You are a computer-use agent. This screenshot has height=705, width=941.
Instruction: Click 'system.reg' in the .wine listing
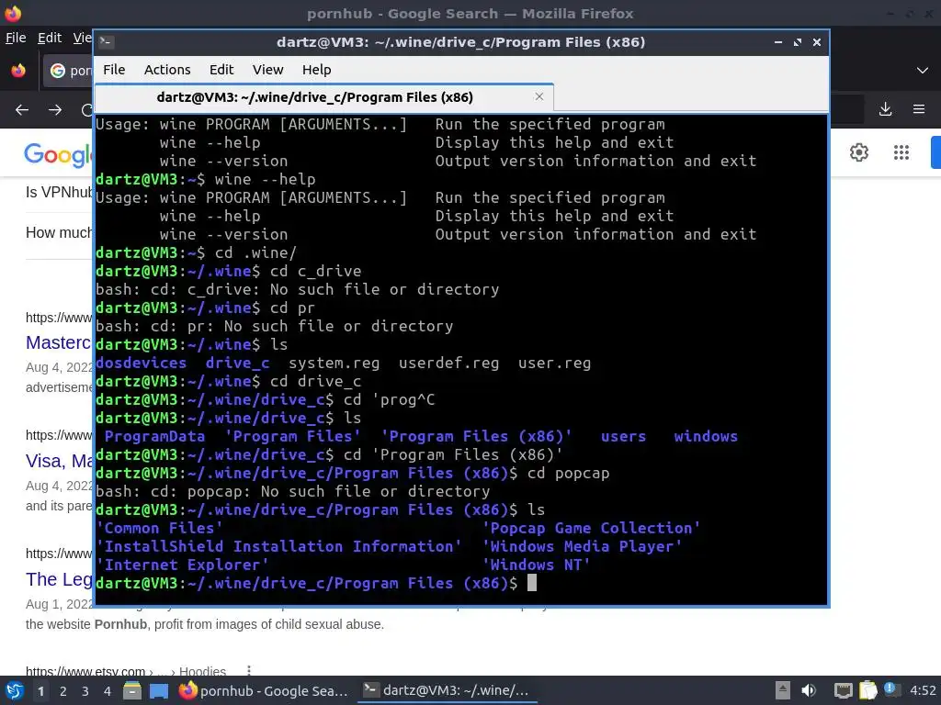pos(334,363)
